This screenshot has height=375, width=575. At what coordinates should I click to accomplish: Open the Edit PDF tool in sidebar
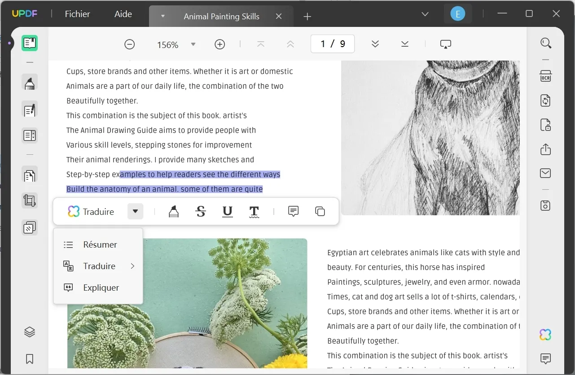click(x=30, y=109)
